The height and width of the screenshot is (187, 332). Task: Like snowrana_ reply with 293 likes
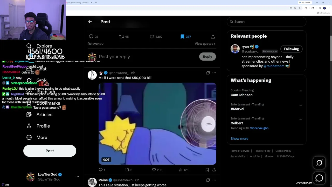coord(157,170)
